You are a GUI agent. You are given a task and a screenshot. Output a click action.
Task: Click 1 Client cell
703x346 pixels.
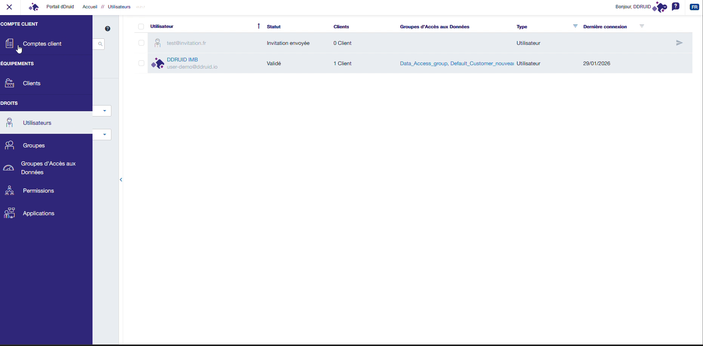[x=342, y=63]
